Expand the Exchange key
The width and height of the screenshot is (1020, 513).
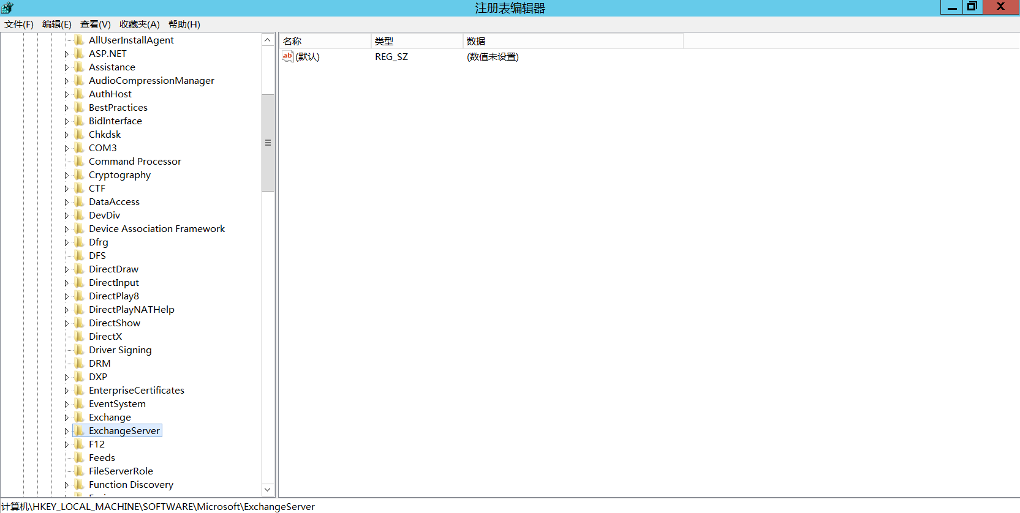[67, 418]
